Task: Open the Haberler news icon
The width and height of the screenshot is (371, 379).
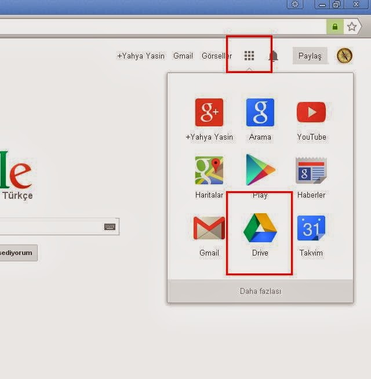Action: coord(311,170)
